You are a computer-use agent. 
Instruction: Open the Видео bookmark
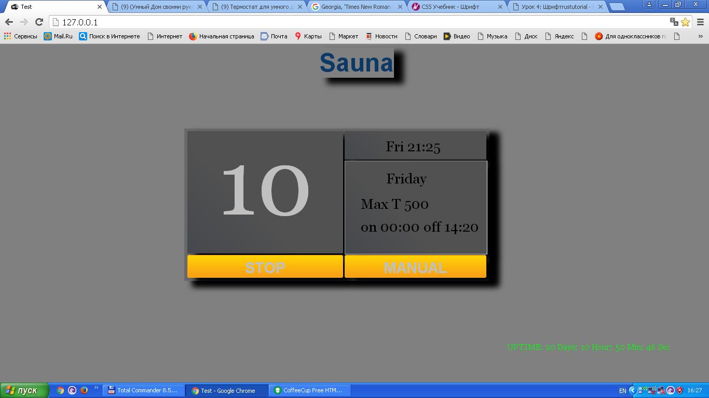(x=457, y=36)
